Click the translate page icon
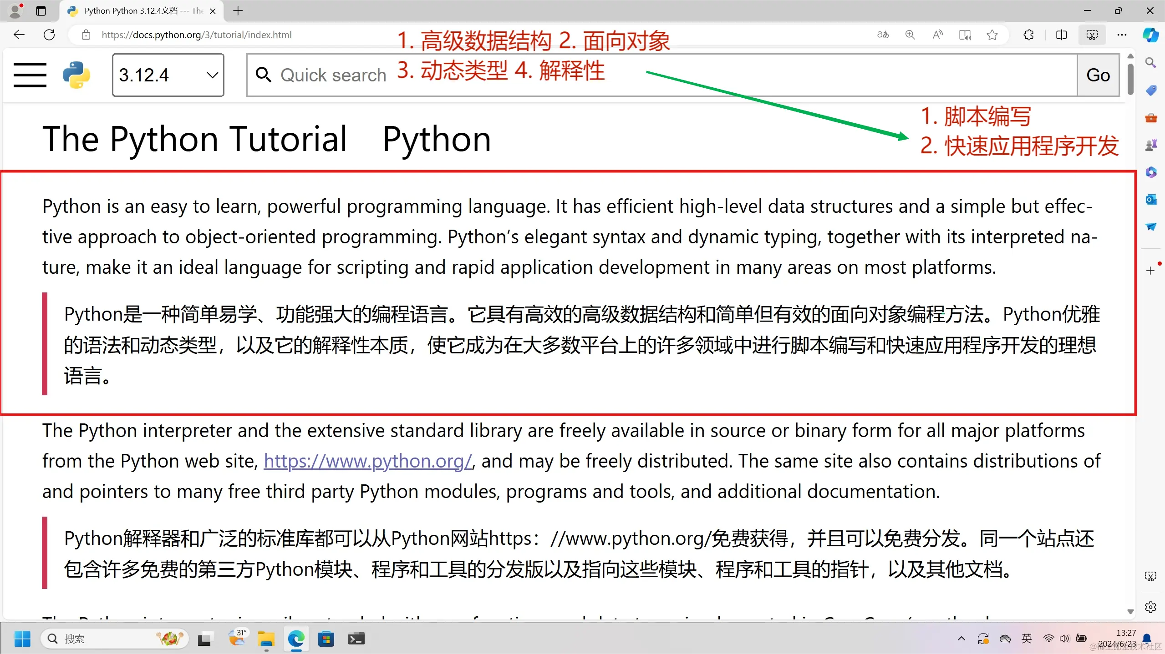The height and width of the screenshot is (654, 1165). pos(883,35)
